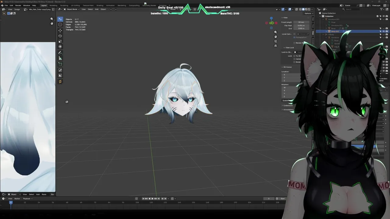The width and height of the screenshot is (390, 219).
Task: Toggle X-ray mode icon
Action: point(296,9)
